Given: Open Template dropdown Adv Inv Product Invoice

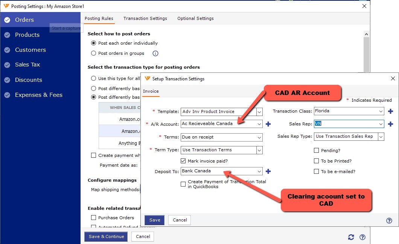Looking at the screenshot, I should click(x=259, y=111).
